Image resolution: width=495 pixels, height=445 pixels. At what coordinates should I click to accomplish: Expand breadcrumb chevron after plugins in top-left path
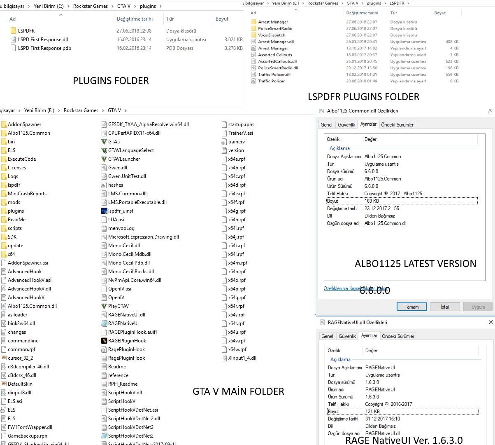160,6
